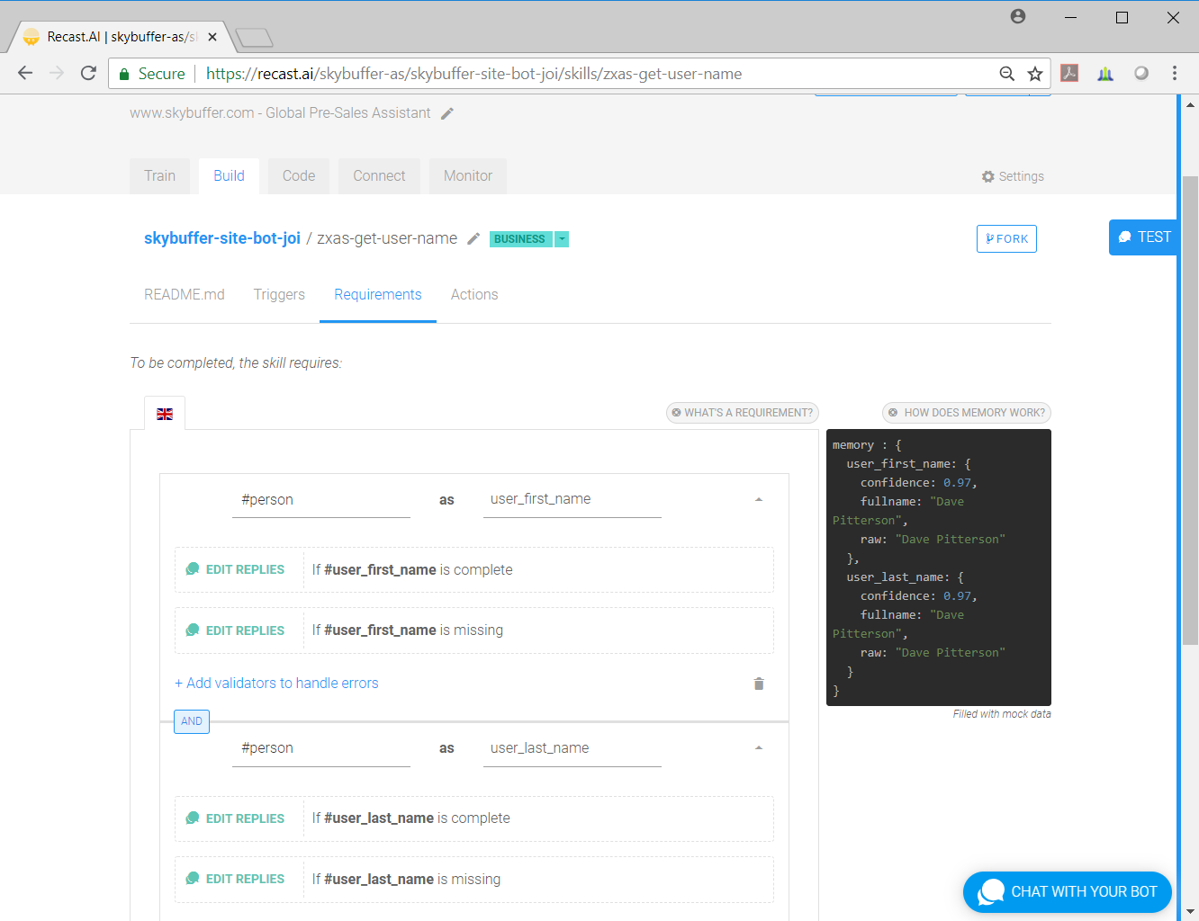The image size is (1199, 921).
Task: Click the Chrome user profile icon
Action: click(x=1018, y=16)
